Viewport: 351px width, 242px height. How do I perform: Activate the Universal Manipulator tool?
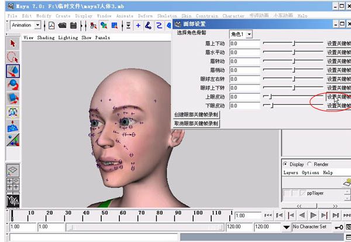(13, 112)
